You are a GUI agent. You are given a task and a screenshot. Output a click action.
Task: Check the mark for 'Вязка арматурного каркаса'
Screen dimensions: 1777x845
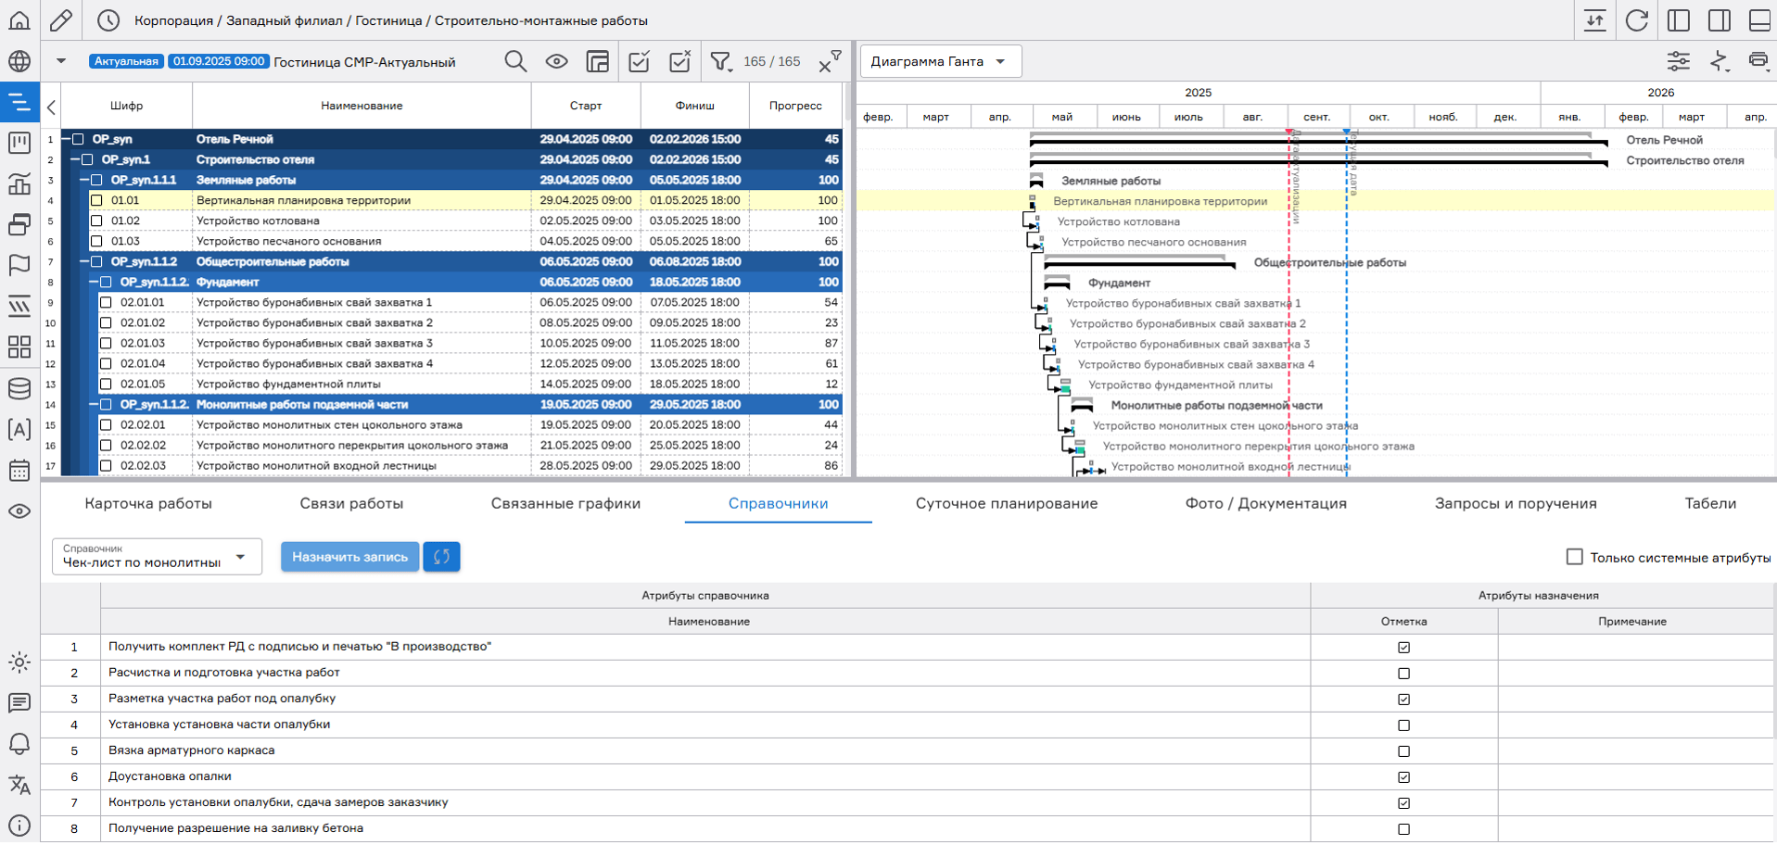pyautogui.click(x=1403, y=751)
